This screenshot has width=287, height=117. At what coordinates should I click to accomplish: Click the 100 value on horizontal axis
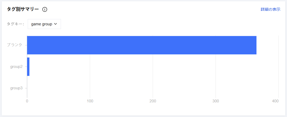coord(90,101)
